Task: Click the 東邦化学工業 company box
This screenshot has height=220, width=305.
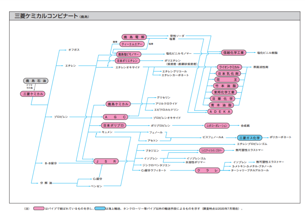Action: click(224, 92)
